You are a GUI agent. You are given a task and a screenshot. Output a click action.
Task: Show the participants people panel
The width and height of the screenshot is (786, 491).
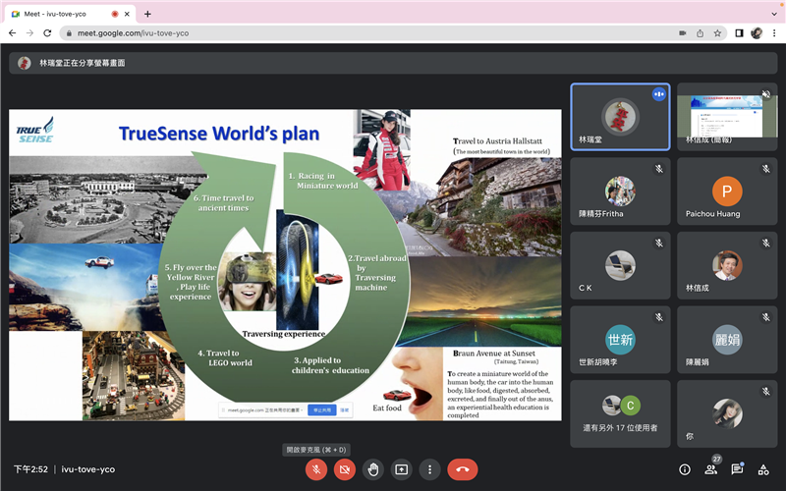coord(710,469)
